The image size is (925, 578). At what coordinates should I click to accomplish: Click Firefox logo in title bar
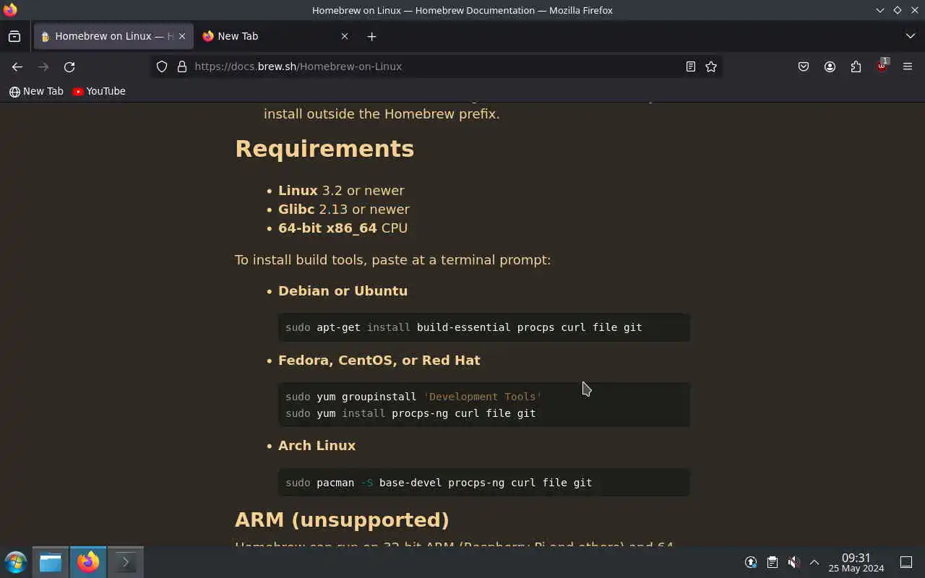point(10,10)
